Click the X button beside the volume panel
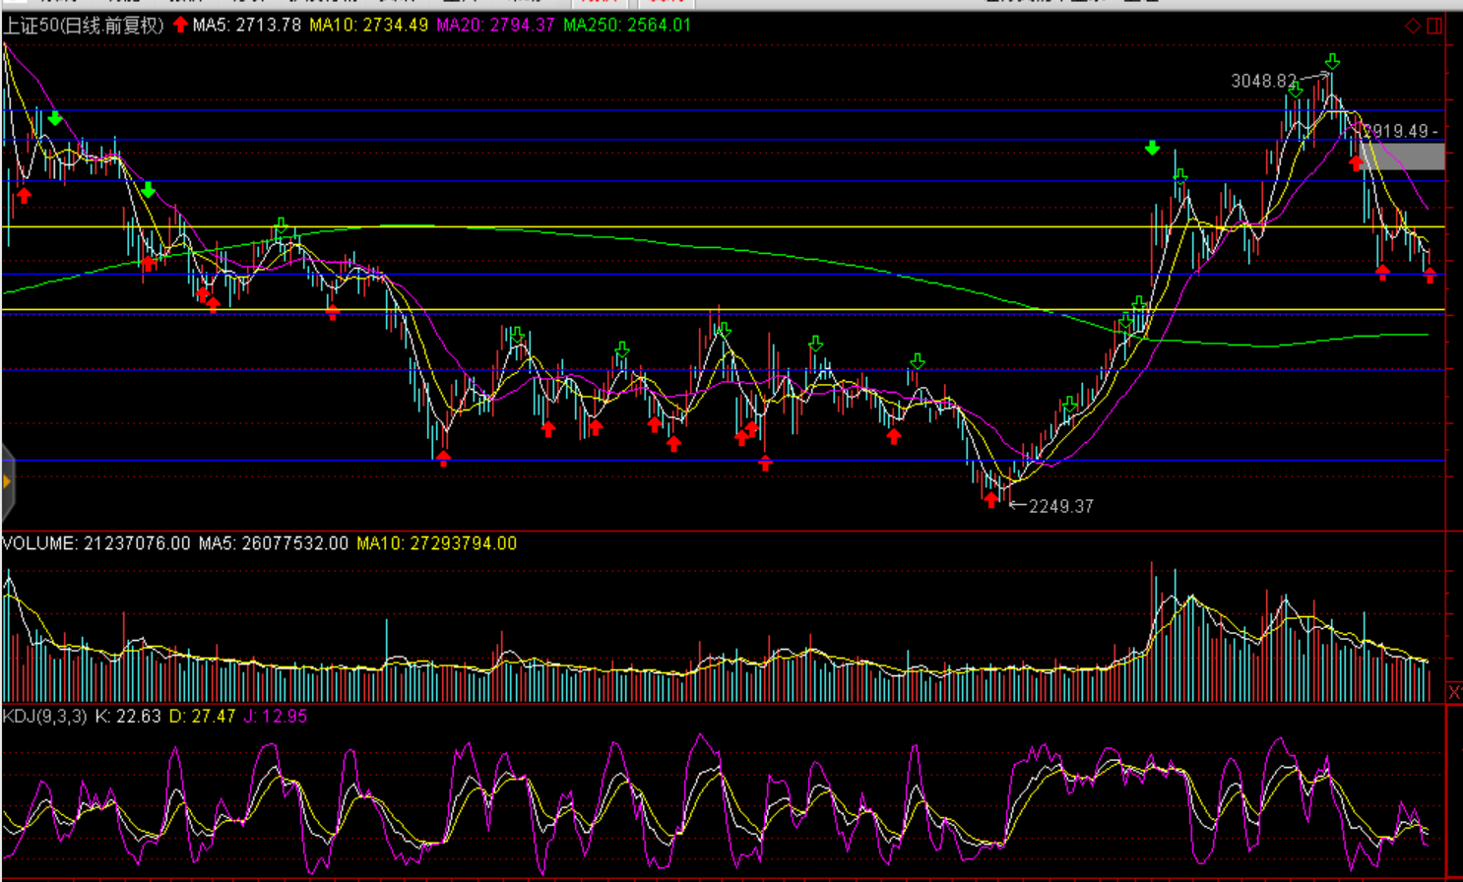Viewport: 1463px width, 882px height. pos(1454,693)
